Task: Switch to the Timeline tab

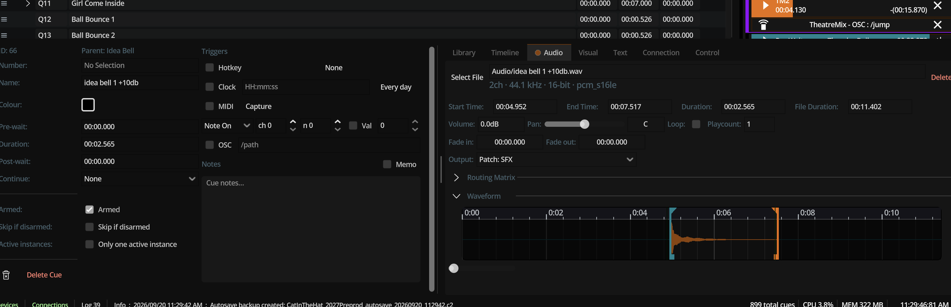Action: coord(505,53)
